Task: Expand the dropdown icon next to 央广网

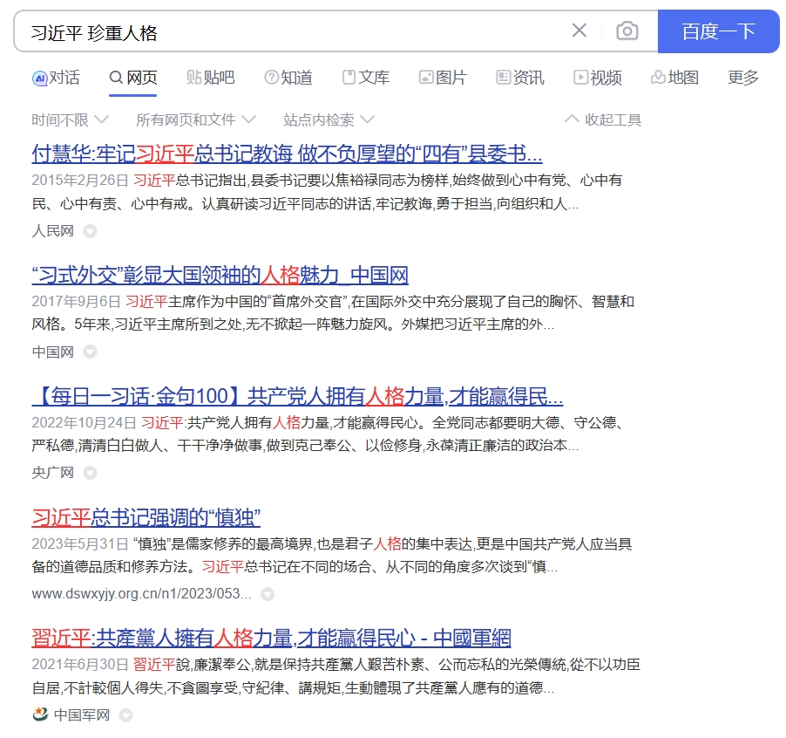Action: point(91,473)
